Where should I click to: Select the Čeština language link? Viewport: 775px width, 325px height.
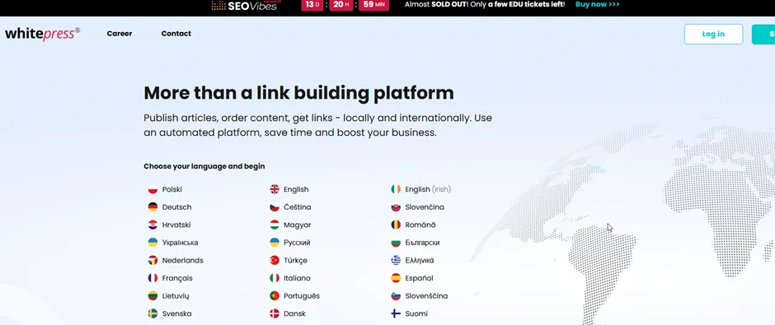[298, 207]
